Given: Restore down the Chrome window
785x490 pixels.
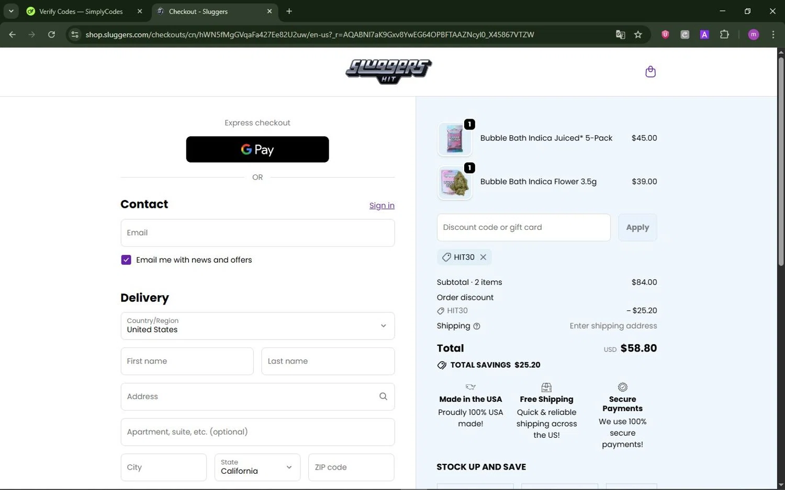Looking at the screenshot, I should [x=747, y=11].
